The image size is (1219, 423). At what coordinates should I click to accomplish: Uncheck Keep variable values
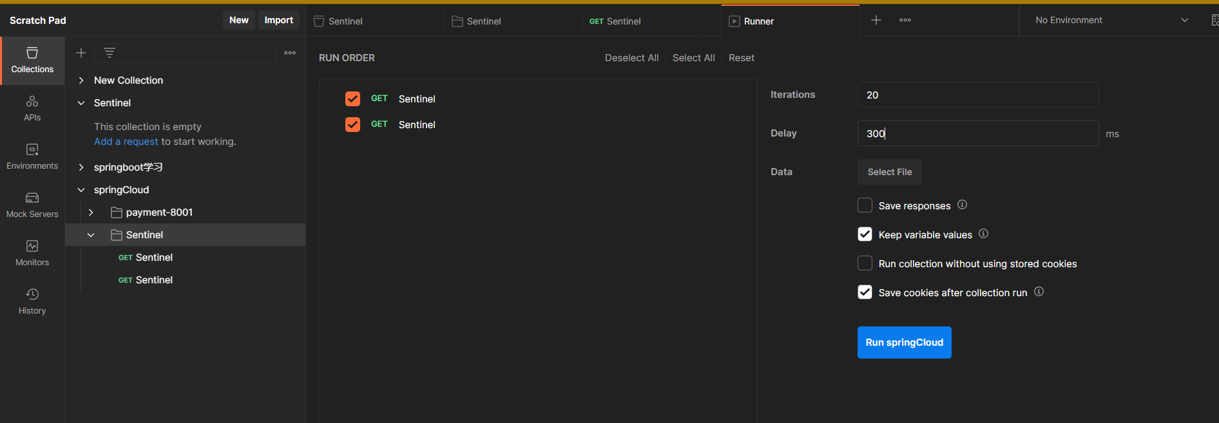865,234
